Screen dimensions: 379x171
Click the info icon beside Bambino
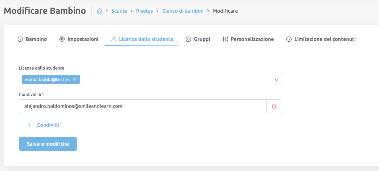(20, 39)
